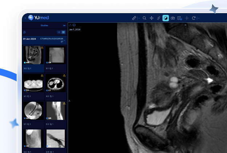Open the chest CR series thumbnail
The height and width of the screenshot is (153, 227).
56,55
